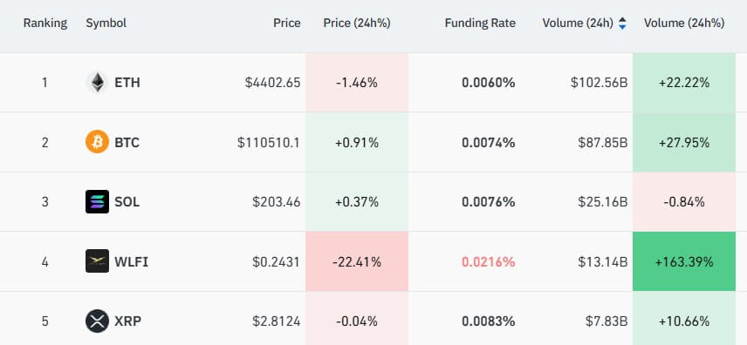
Task: Click BTC price change +0.91%
Action: pos(357,142)
